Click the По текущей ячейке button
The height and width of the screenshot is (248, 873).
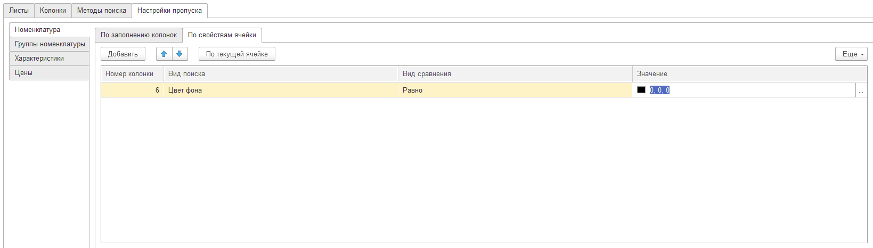[236, 54]
